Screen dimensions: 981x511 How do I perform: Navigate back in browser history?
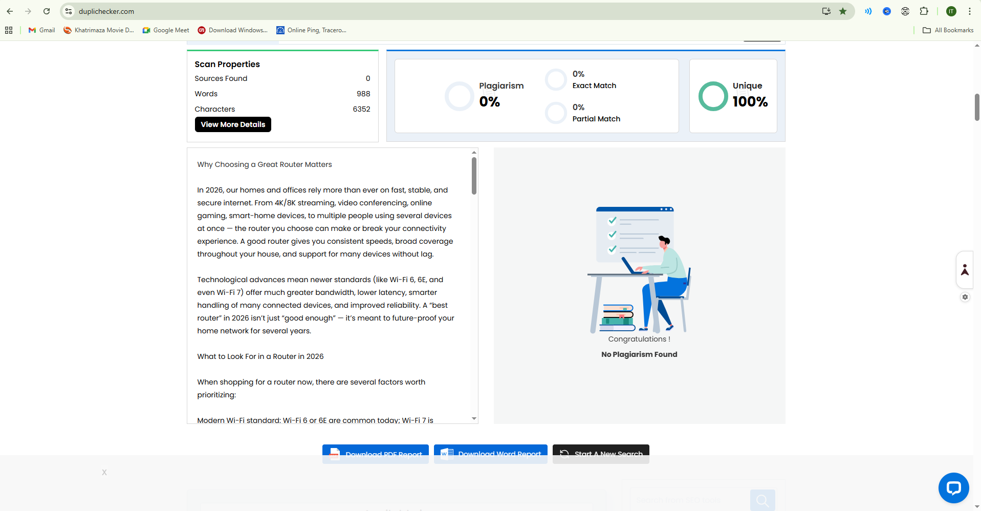tap(10, 11)
